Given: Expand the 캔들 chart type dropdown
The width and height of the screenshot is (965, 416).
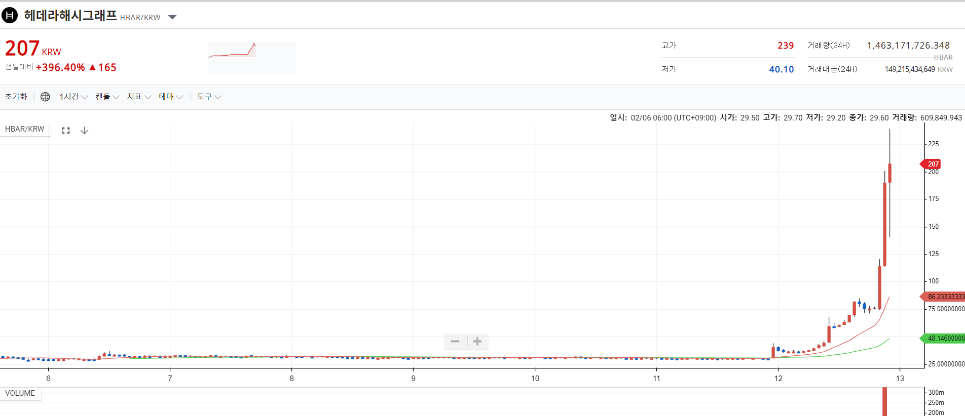Looking at the screenshot, I should point(107,97).
